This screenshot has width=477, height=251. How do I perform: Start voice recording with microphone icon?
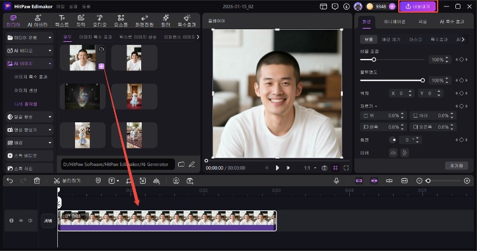(x=336, y=181)
